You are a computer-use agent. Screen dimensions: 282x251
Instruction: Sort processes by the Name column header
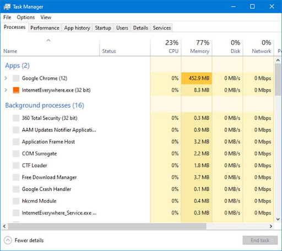coord(10,51)
